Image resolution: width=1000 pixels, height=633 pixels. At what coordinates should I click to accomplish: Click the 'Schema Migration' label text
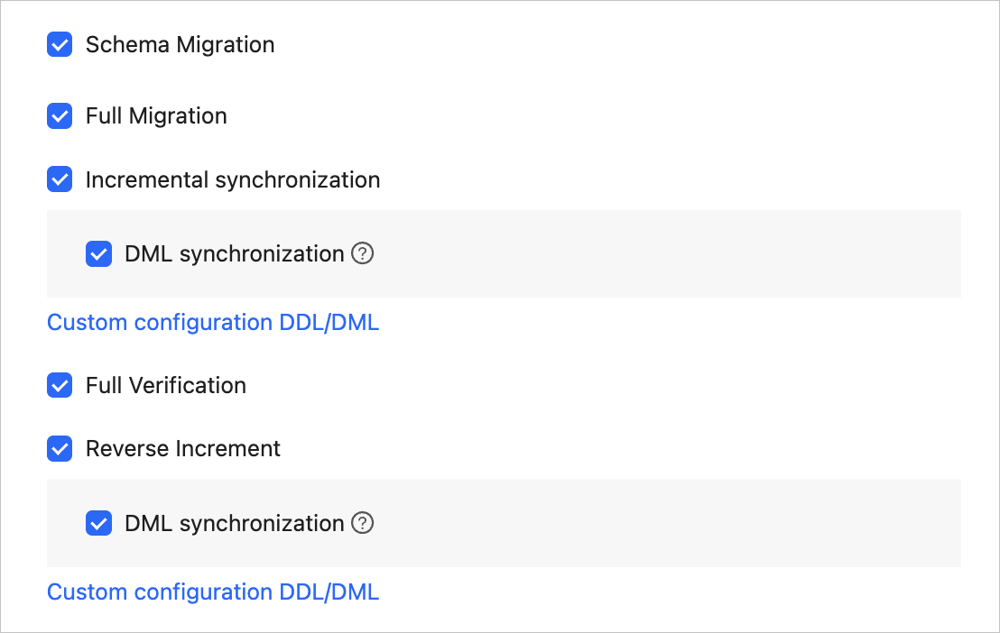tap(180, 44)
